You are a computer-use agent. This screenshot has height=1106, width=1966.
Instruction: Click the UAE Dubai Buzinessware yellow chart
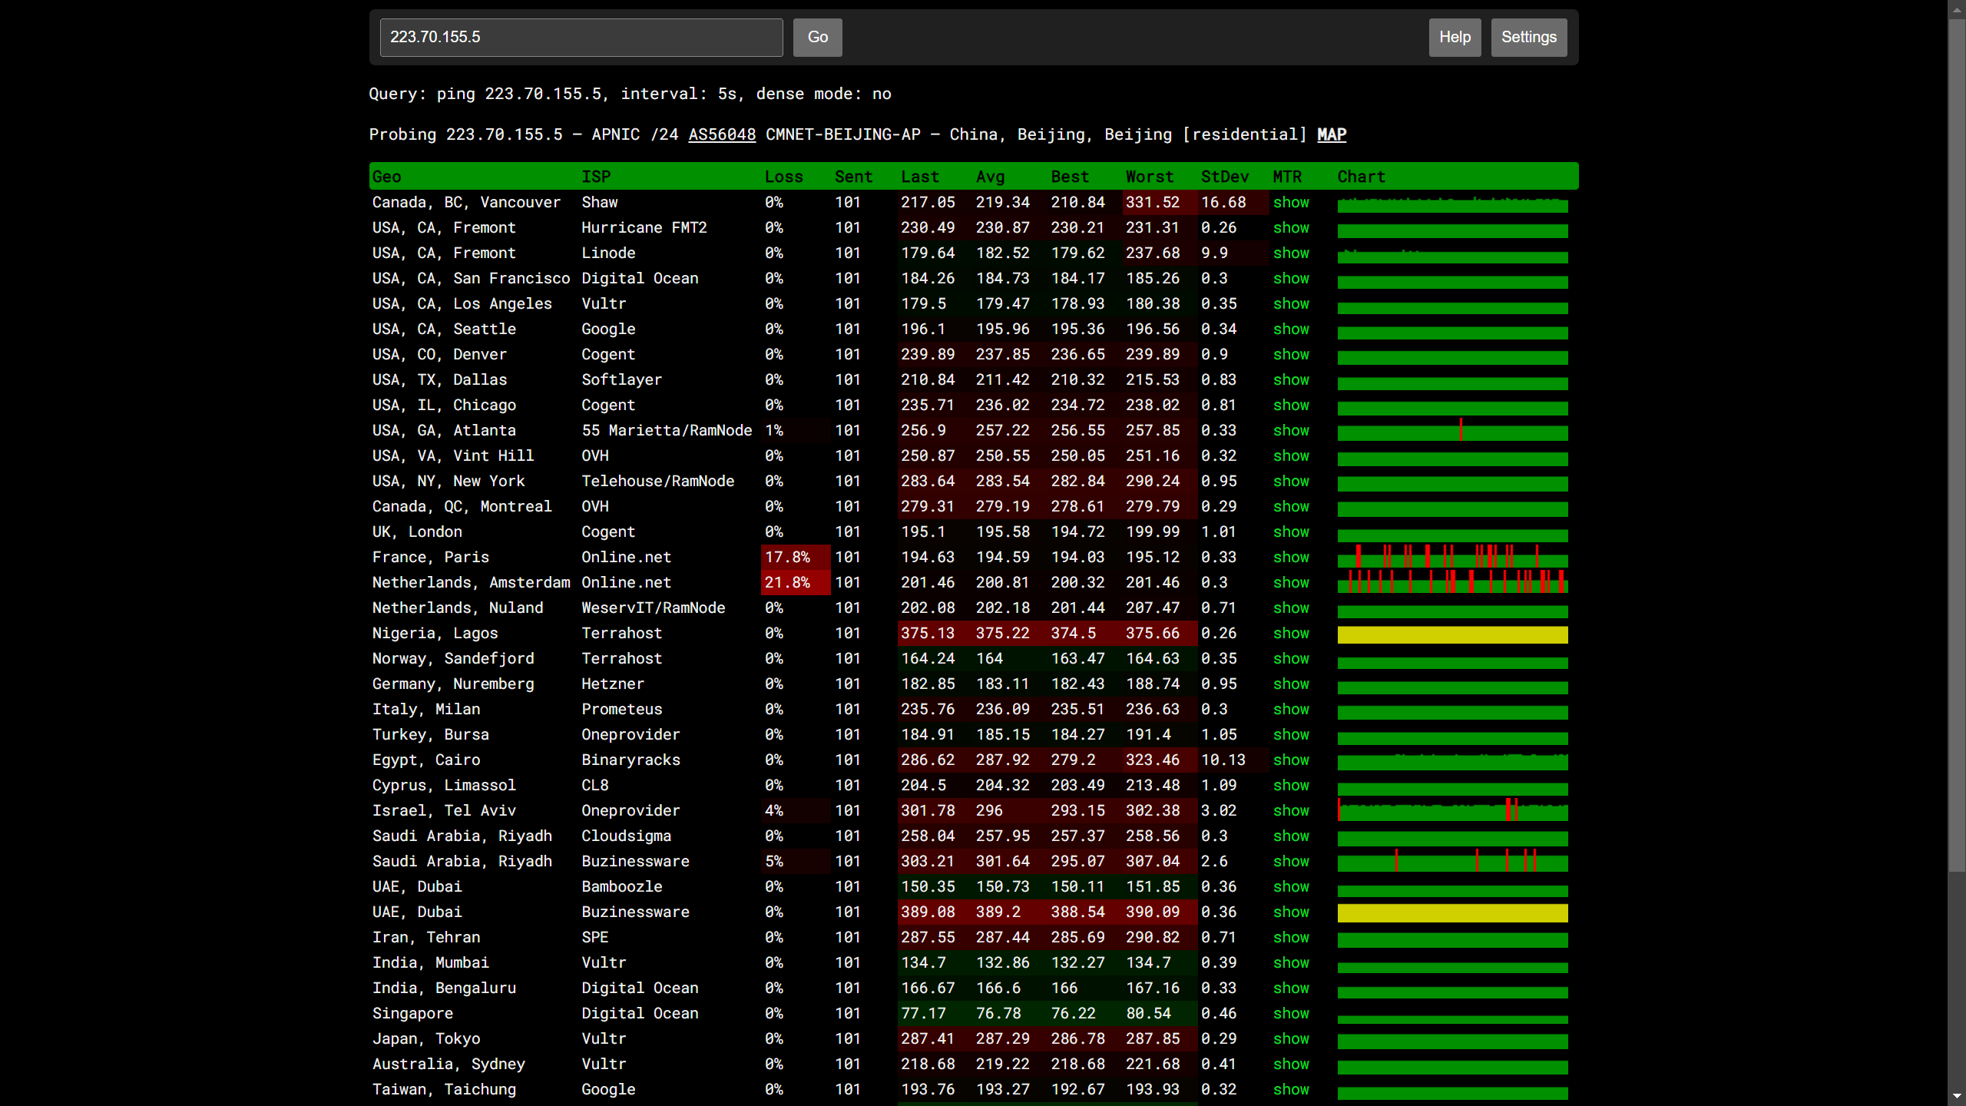click(1451, 912)
